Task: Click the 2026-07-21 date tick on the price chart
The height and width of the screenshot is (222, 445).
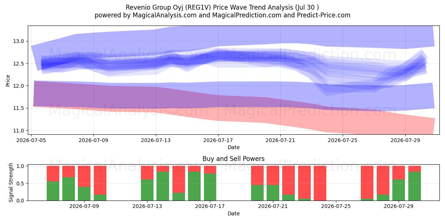Action: pos(280,141)
